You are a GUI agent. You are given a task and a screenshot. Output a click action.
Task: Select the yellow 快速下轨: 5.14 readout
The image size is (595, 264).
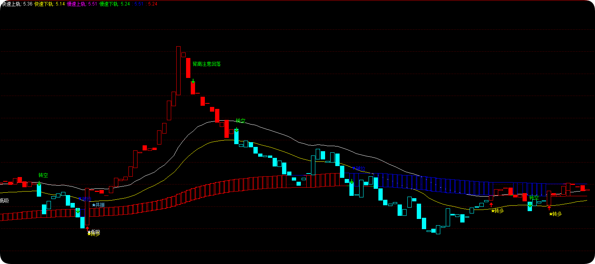tap(50, 4)
